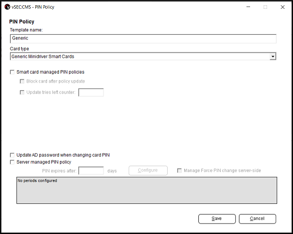
Task: Open the Card type dropdown arrow
Action: [272, 57]
